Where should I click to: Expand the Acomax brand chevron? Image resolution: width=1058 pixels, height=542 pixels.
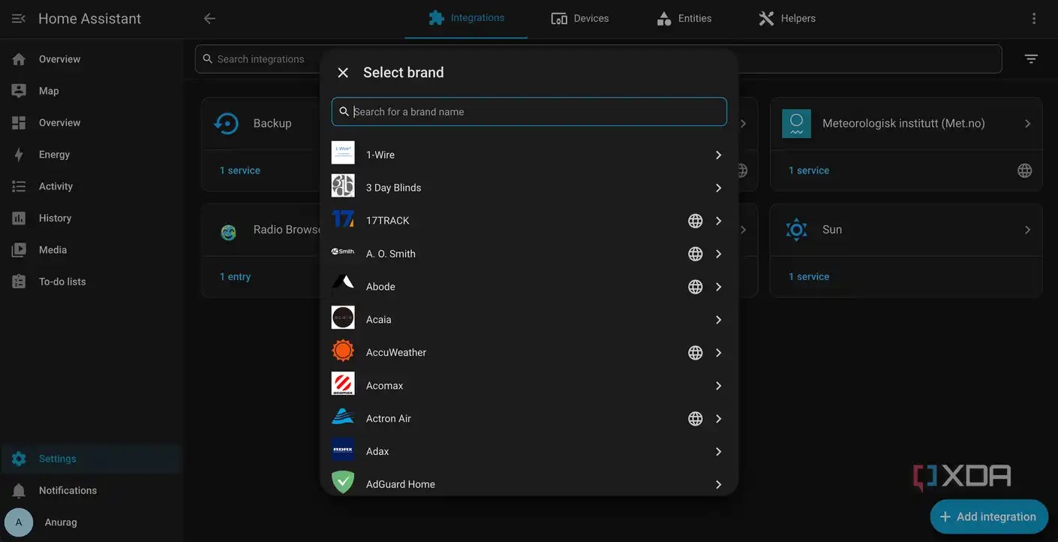718,386
